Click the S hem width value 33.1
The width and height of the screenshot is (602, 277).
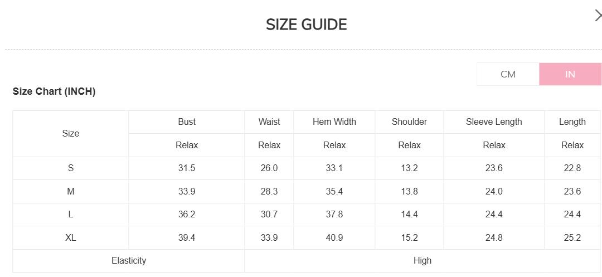coord(334,168)
